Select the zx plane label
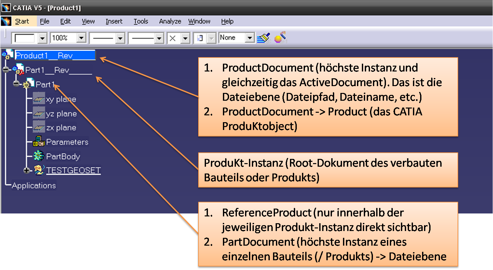Screen dimensions: 493x270 pos(61,128)
